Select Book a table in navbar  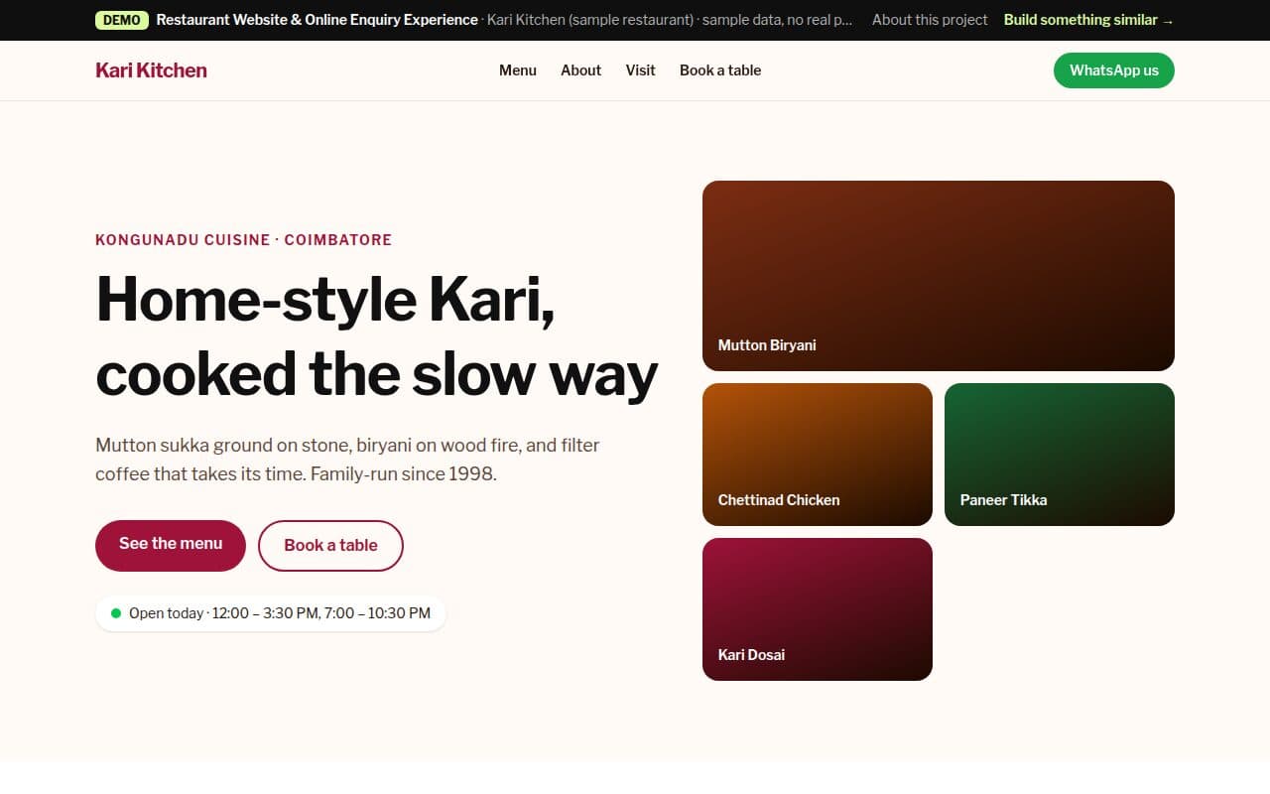(720, 70)
